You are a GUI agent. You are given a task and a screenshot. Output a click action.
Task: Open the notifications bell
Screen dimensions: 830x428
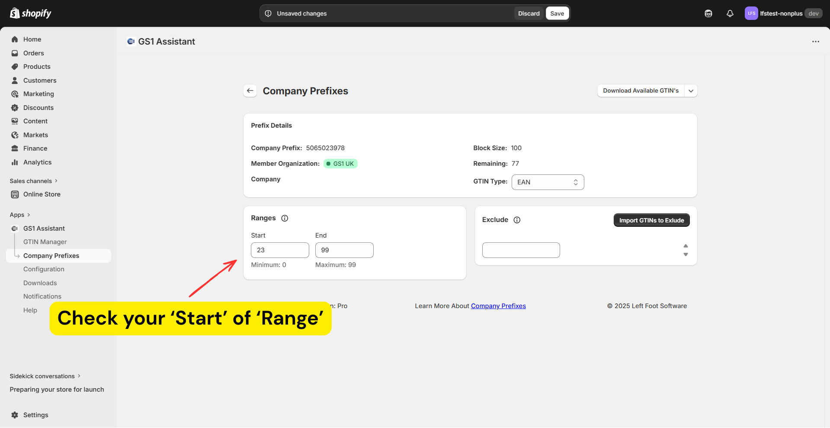pos(730,13)
